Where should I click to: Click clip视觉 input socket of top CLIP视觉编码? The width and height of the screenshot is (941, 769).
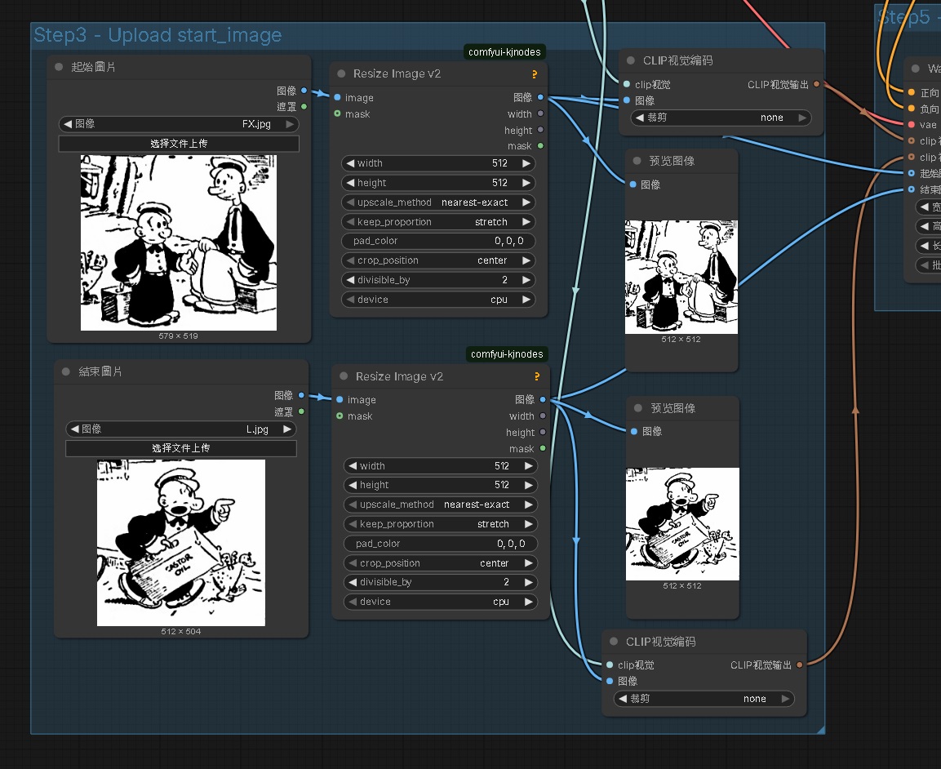(627, 85)
